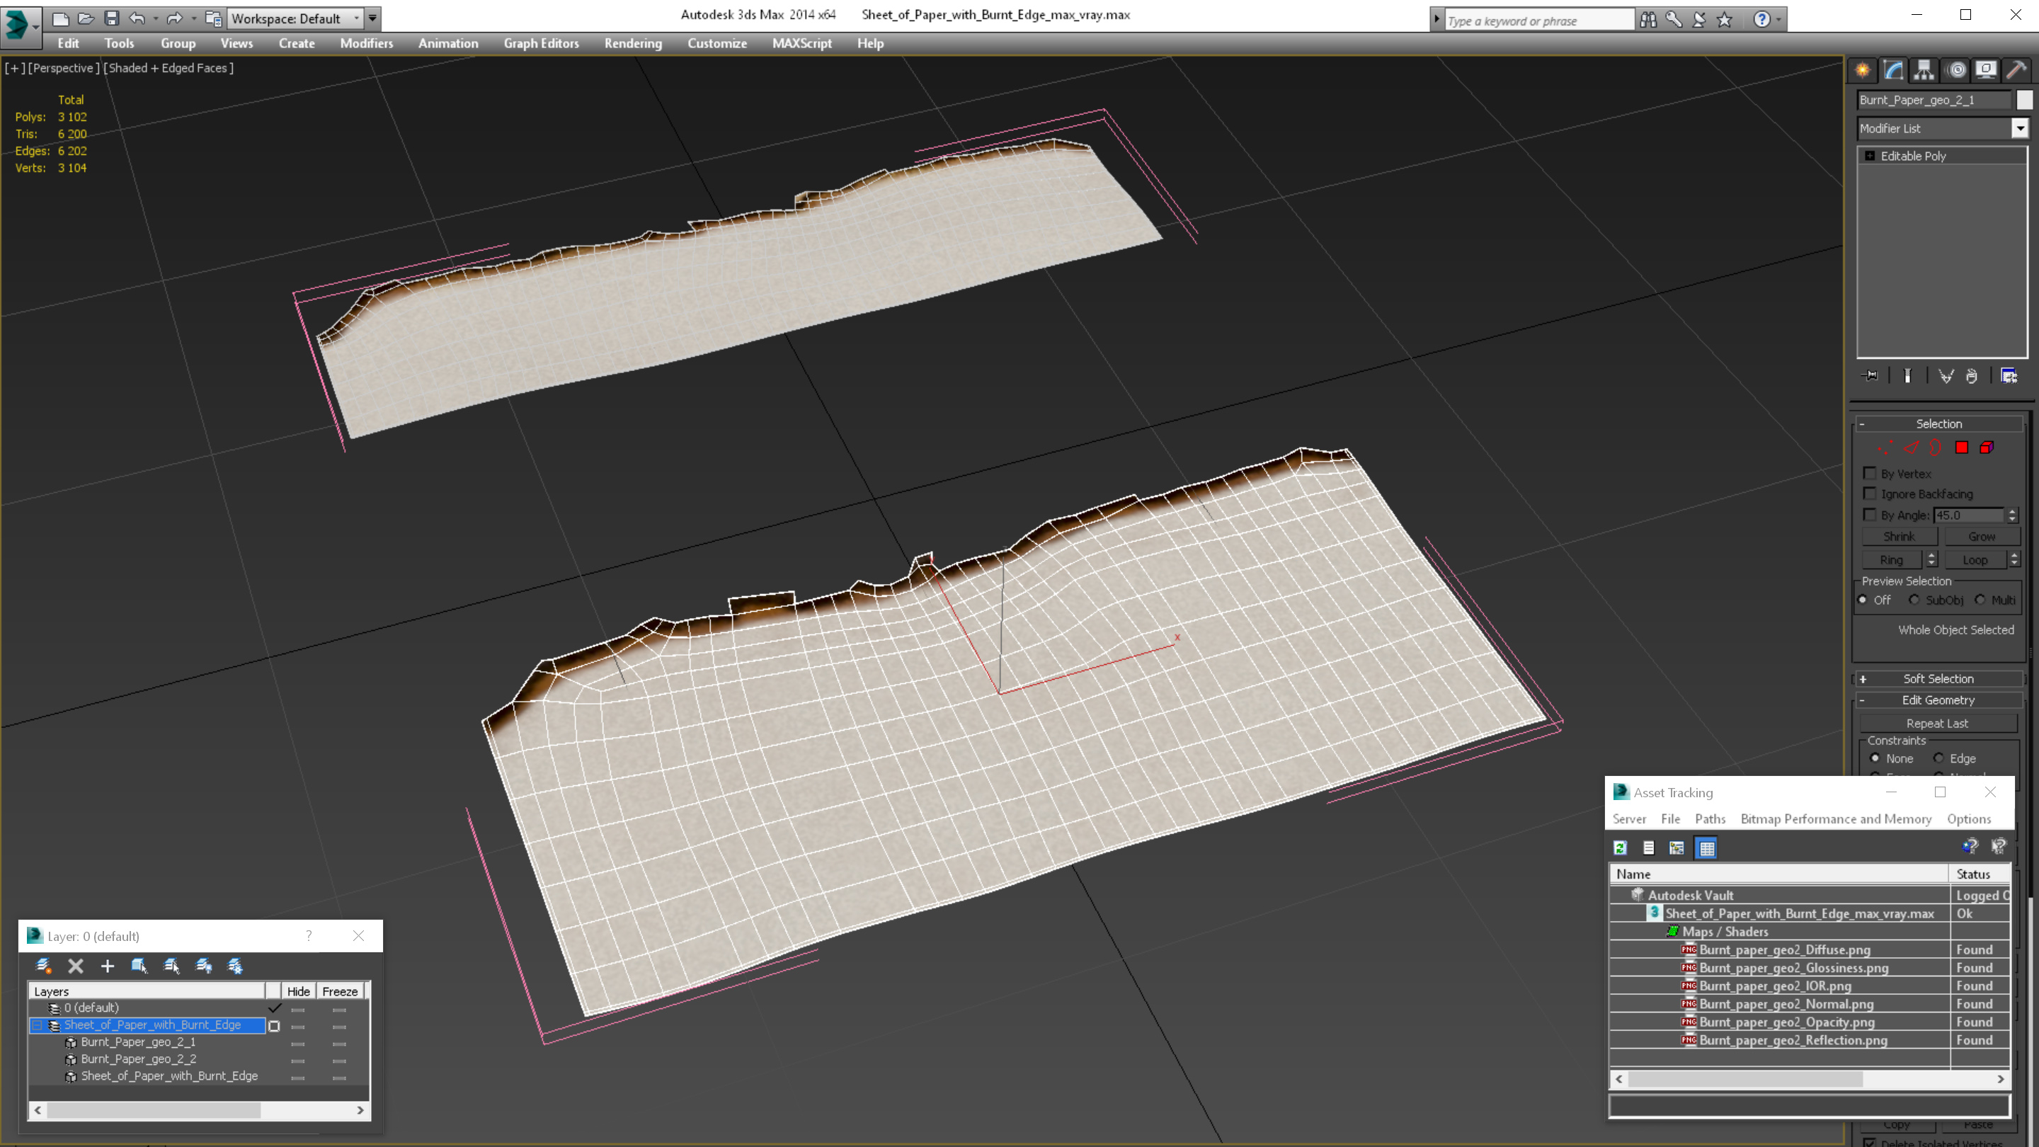Viewport: 2039px width, 1147px height.
Task: Select Multi preview selection radio
Action: (1980, 600)
